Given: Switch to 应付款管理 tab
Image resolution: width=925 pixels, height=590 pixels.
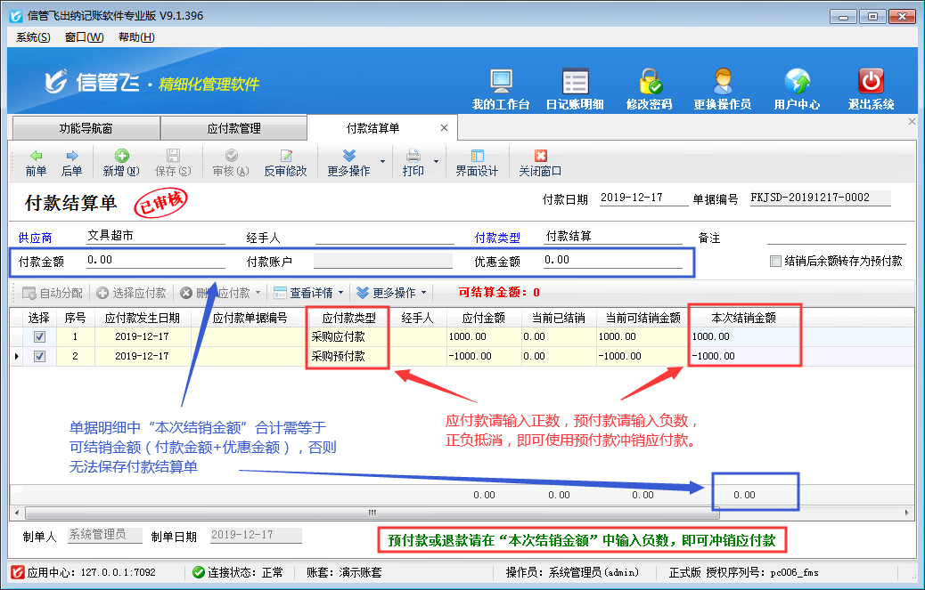Looking at the screenshot, I should [233, 128].
